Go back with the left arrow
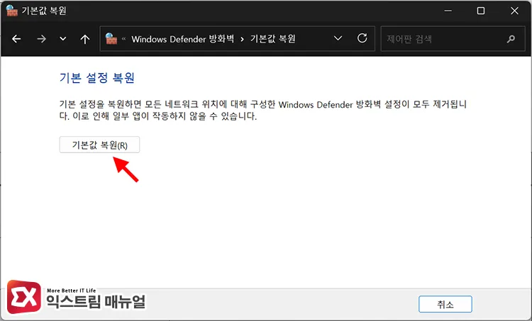Screen dimensions: 532x321 16,39
